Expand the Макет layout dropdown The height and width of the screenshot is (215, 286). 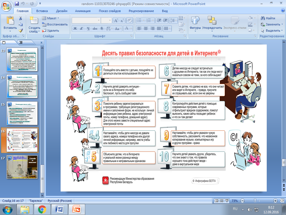click(x=51, y=18)
